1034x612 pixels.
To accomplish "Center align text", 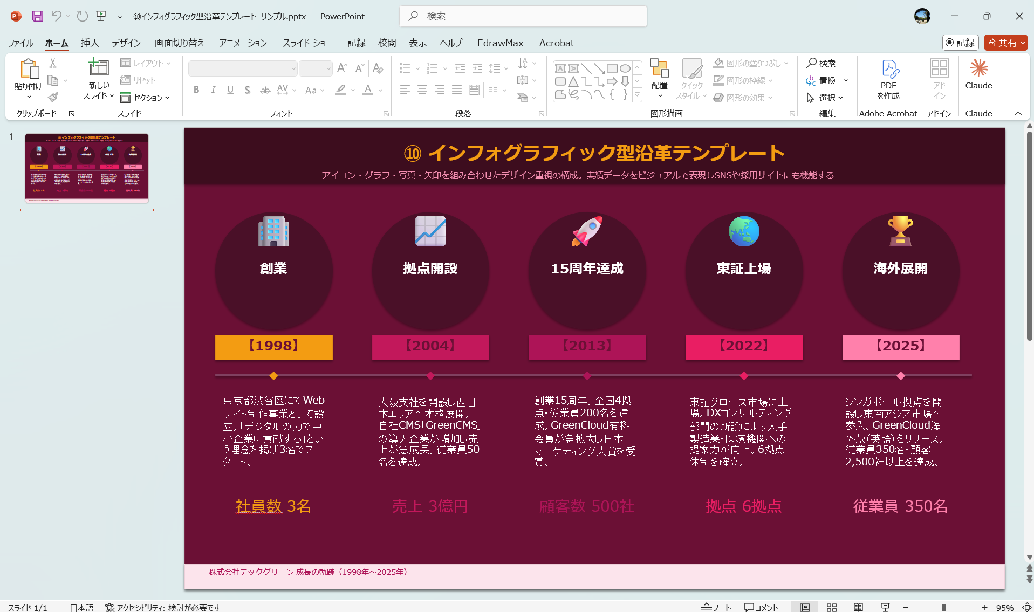I will pyautogui.click(x=422, y=90).
